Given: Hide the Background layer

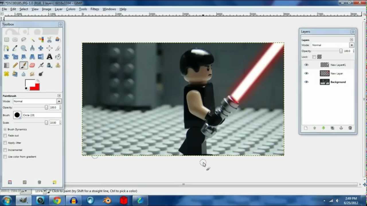Looking at the screenshot, I should tap(306, 82).
